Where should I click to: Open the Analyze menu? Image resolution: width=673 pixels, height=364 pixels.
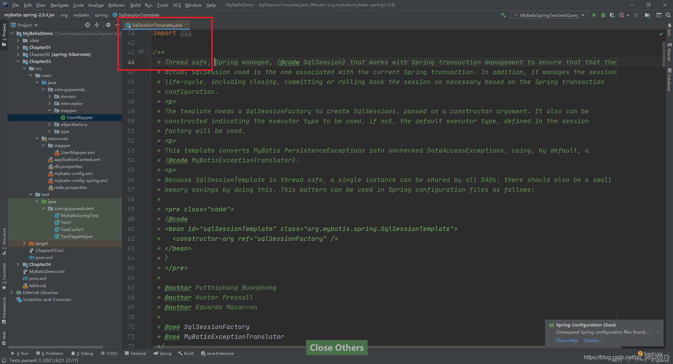coord(96,5)
